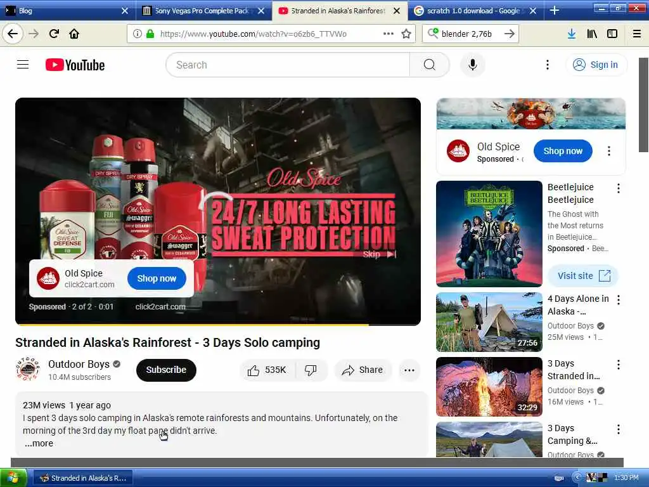Screen dimensions: 649x487
Task: Click the Old Spice sidebar banner image
Action: click(x=531, y=114)
